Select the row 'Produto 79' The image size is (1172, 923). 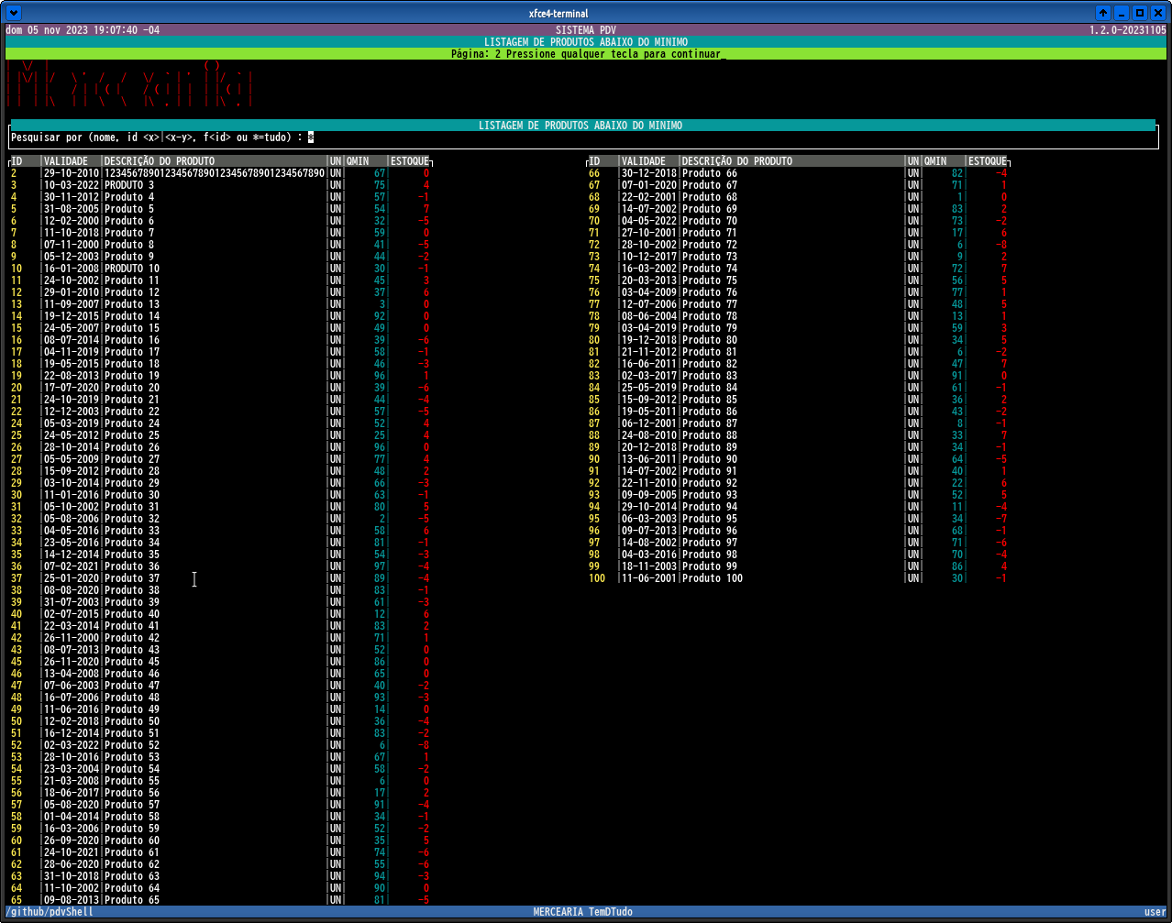pyautogui.click(x=798, y=328)
